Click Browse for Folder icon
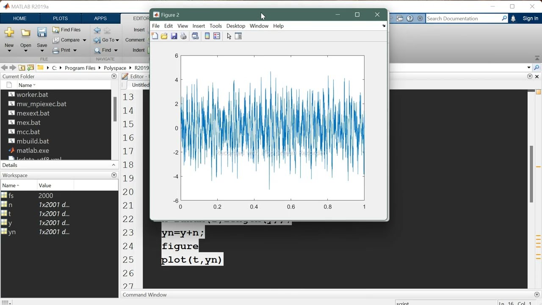This screenshot has width=542, height=305. [x=30, y=68]
